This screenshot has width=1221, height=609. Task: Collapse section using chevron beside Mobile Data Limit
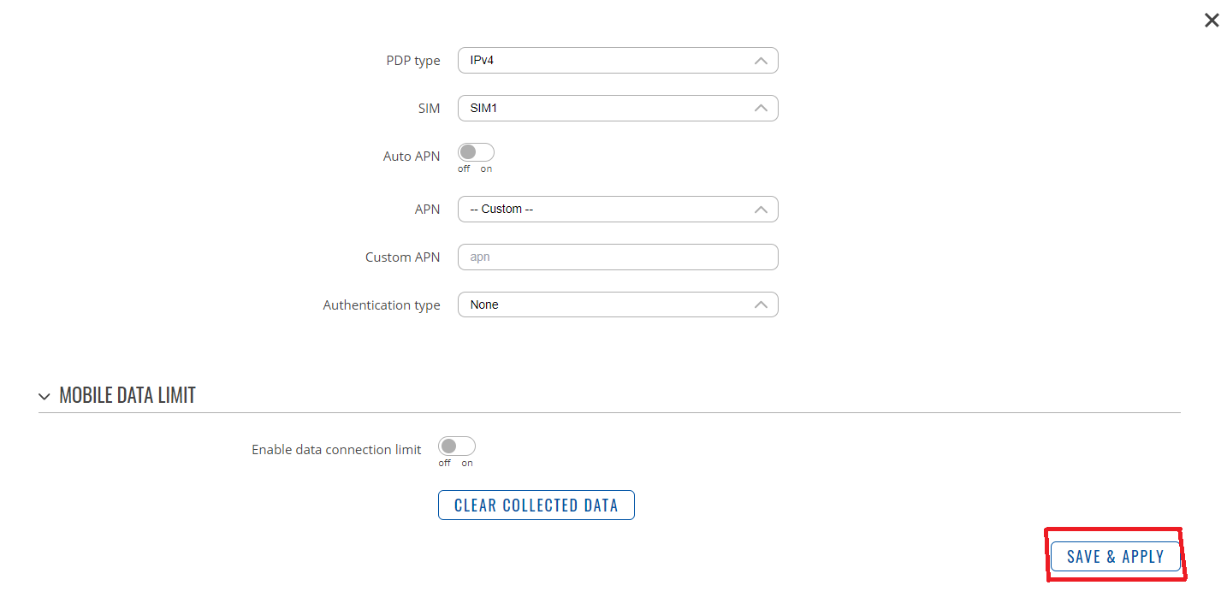[x=44, y=396]
